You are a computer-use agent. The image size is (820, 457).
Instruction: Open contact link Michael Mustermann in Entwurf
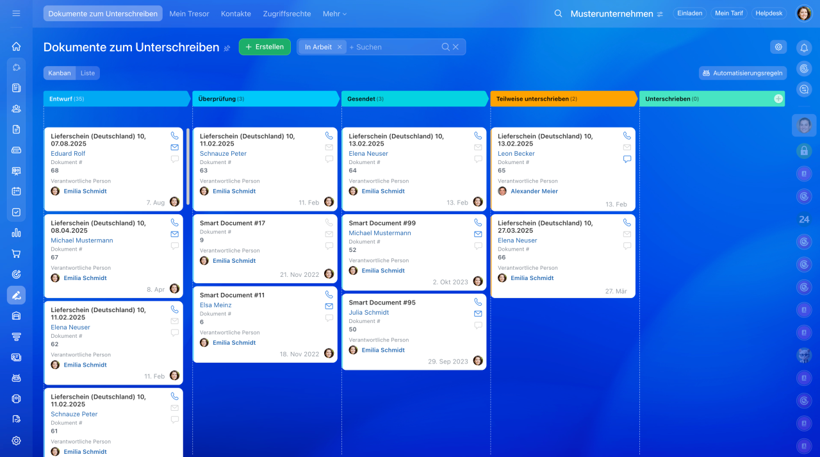point(82,240)
